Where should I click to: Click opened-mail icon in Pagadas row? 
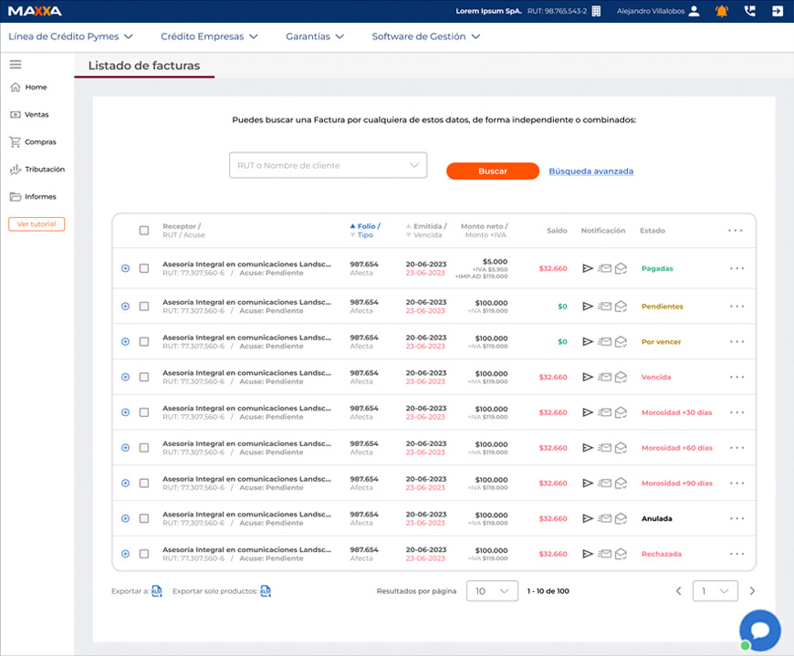pos(621,268)
